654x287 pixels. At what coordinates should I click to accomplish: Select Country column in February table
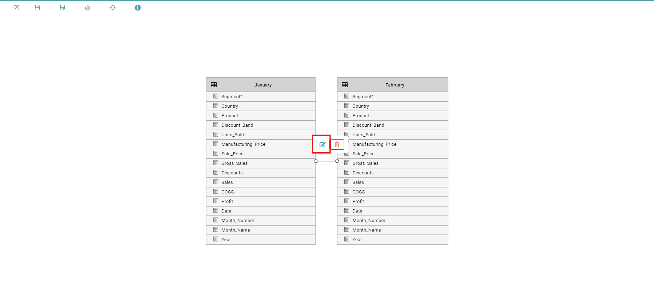tap(361, 106)
